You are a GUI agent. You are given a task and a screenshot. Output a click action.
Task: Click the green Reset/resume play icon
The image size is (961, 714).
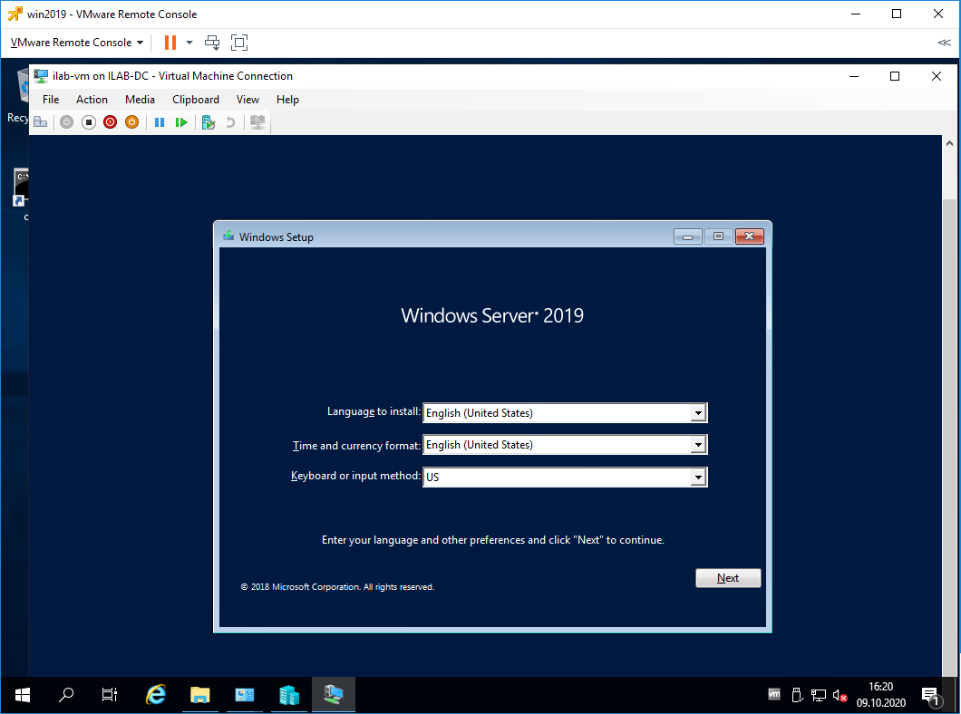(x=180, y=121)
